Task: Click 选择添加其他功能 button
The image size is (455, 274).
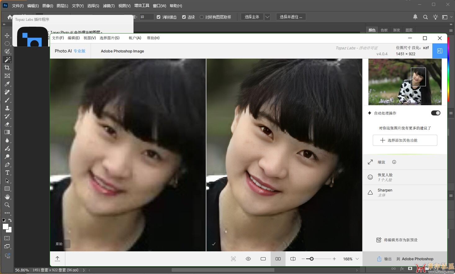Action: click(405, 140)
